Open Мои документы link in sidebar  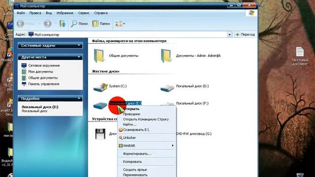[41, 72]
